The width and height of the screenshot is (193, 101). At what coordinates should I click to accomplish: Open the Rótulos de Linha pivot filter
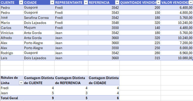click(21, 83)
